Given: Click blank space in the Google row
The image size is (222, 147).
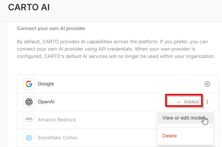Looking at the screenshot, I should pyautogui.click(x=128, y=84).
